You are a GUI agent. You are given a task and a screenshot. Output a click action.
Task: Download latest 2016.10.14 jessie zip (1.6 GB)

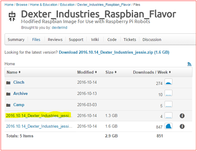(x=114, y=52)
